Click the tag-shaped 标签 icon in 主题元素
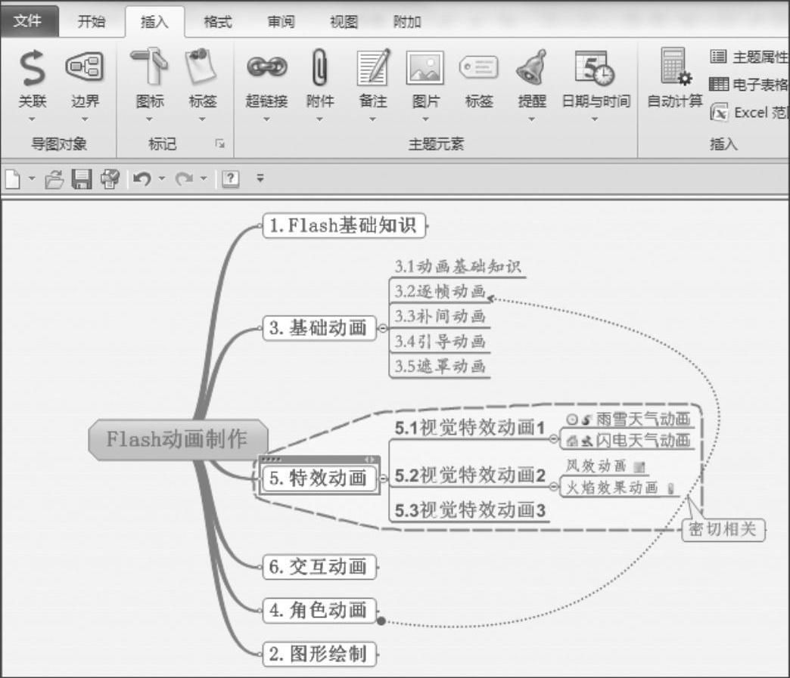This screenshot has width=790, height=678. [479, 67]
